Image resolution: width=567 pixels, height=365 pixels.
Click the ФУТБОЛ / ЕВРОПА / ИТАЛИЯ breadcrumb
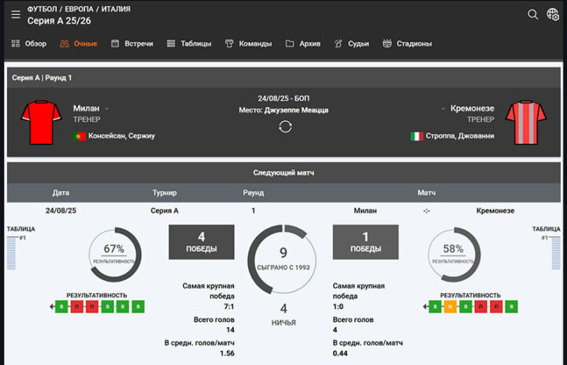(79, 9)
